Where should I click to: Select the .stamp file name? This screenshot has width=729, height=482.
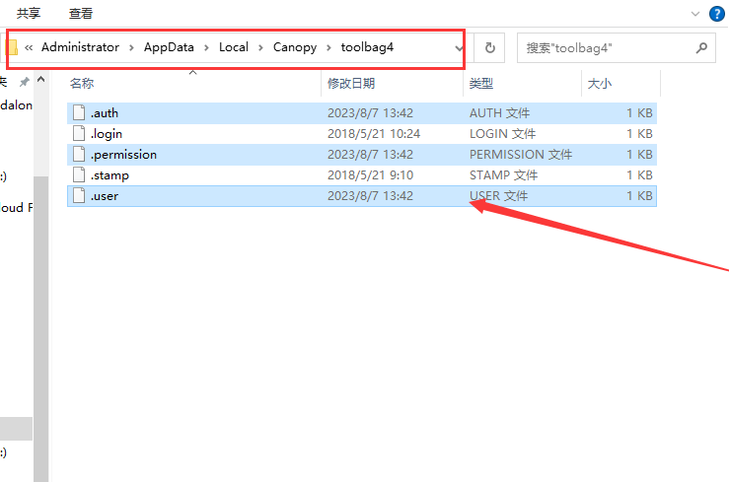coord(109,175)
